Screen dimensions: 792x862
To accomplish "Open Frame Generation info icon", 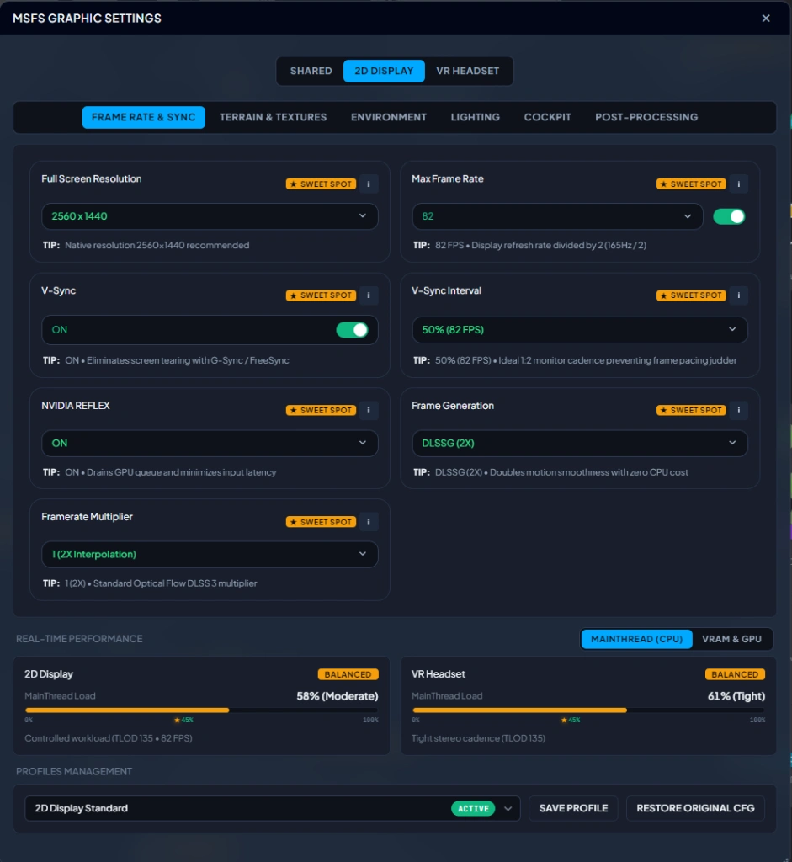I will (739, 410).
